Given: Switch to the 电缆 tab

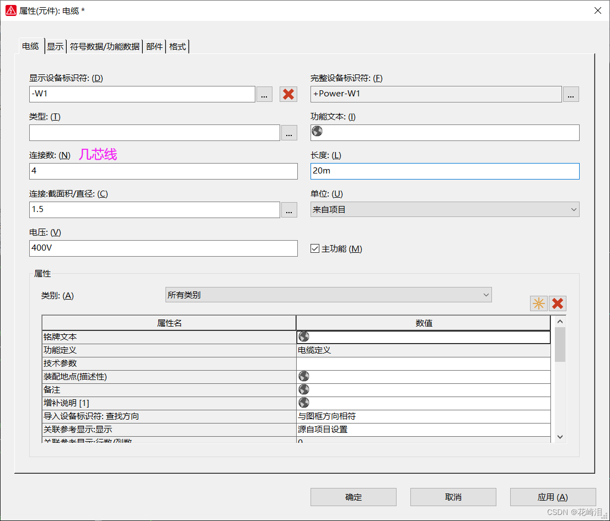Looking at the screenshot, I should click(x=30, y=46).
